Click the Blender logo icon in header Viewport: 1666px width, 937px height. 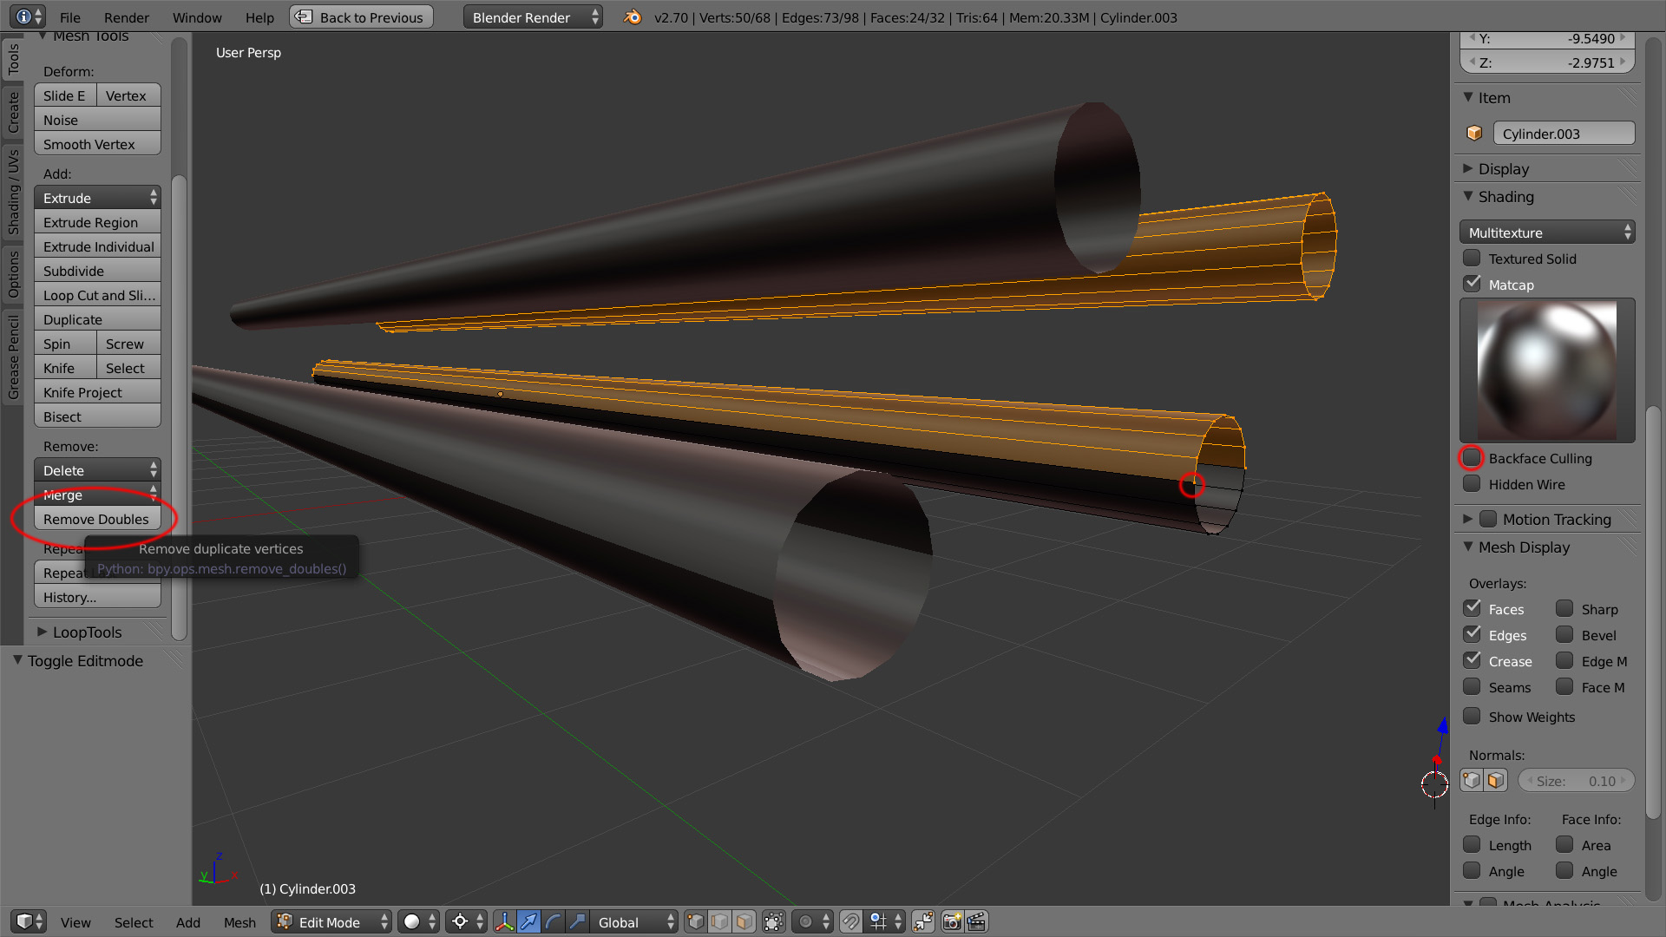[633, 17]
